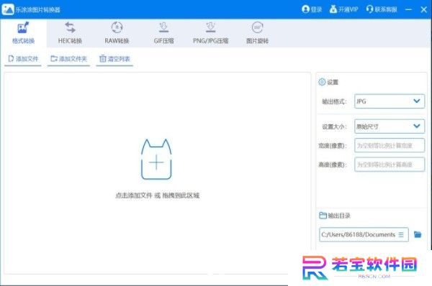
Task: Click the 登录 login button
Action: click(312, 9)
